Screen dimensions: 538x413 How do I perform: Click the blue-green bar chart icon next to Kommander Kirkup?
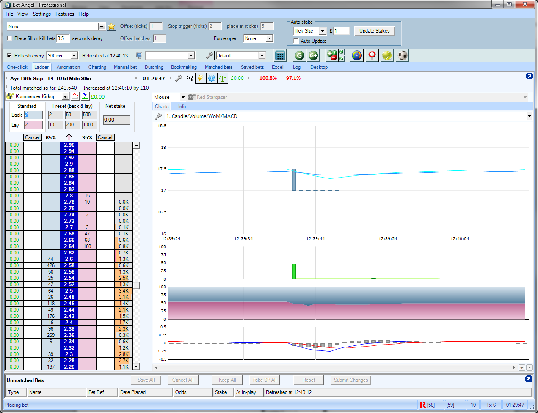pos(85,96)
